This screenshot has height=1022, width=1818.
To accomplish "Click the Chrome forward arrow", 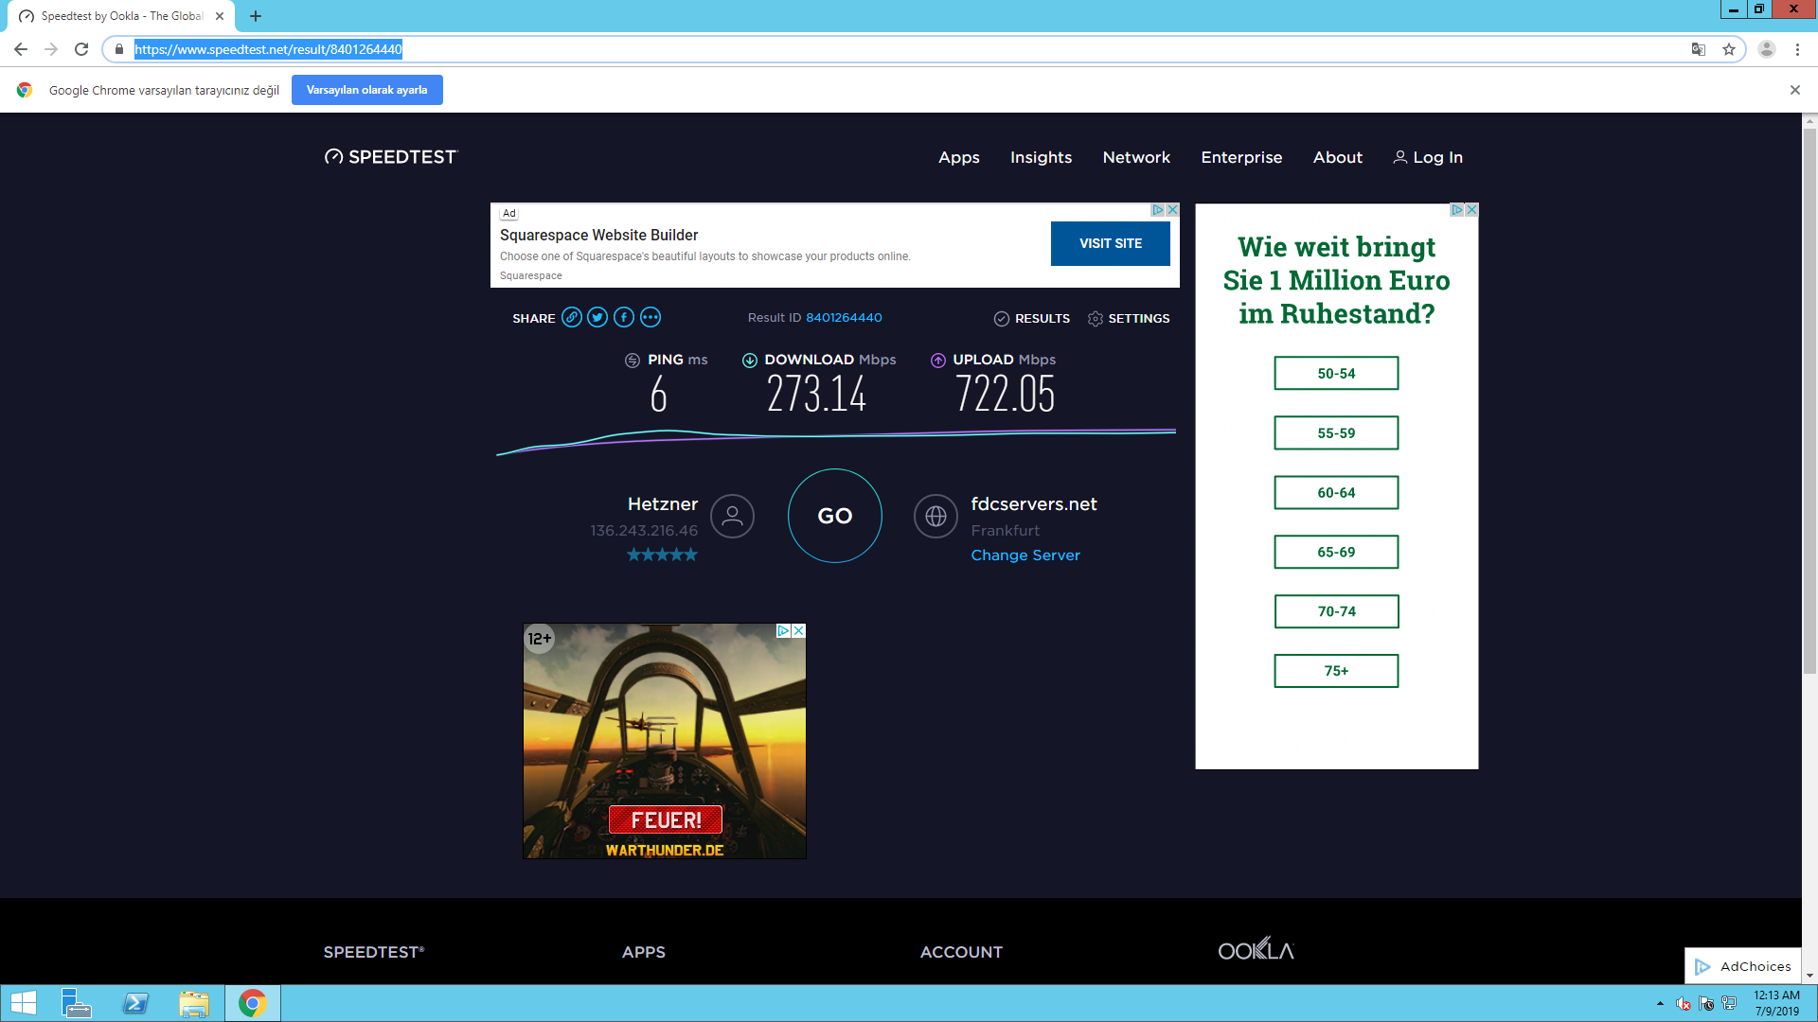I will (x=51, y=49).
